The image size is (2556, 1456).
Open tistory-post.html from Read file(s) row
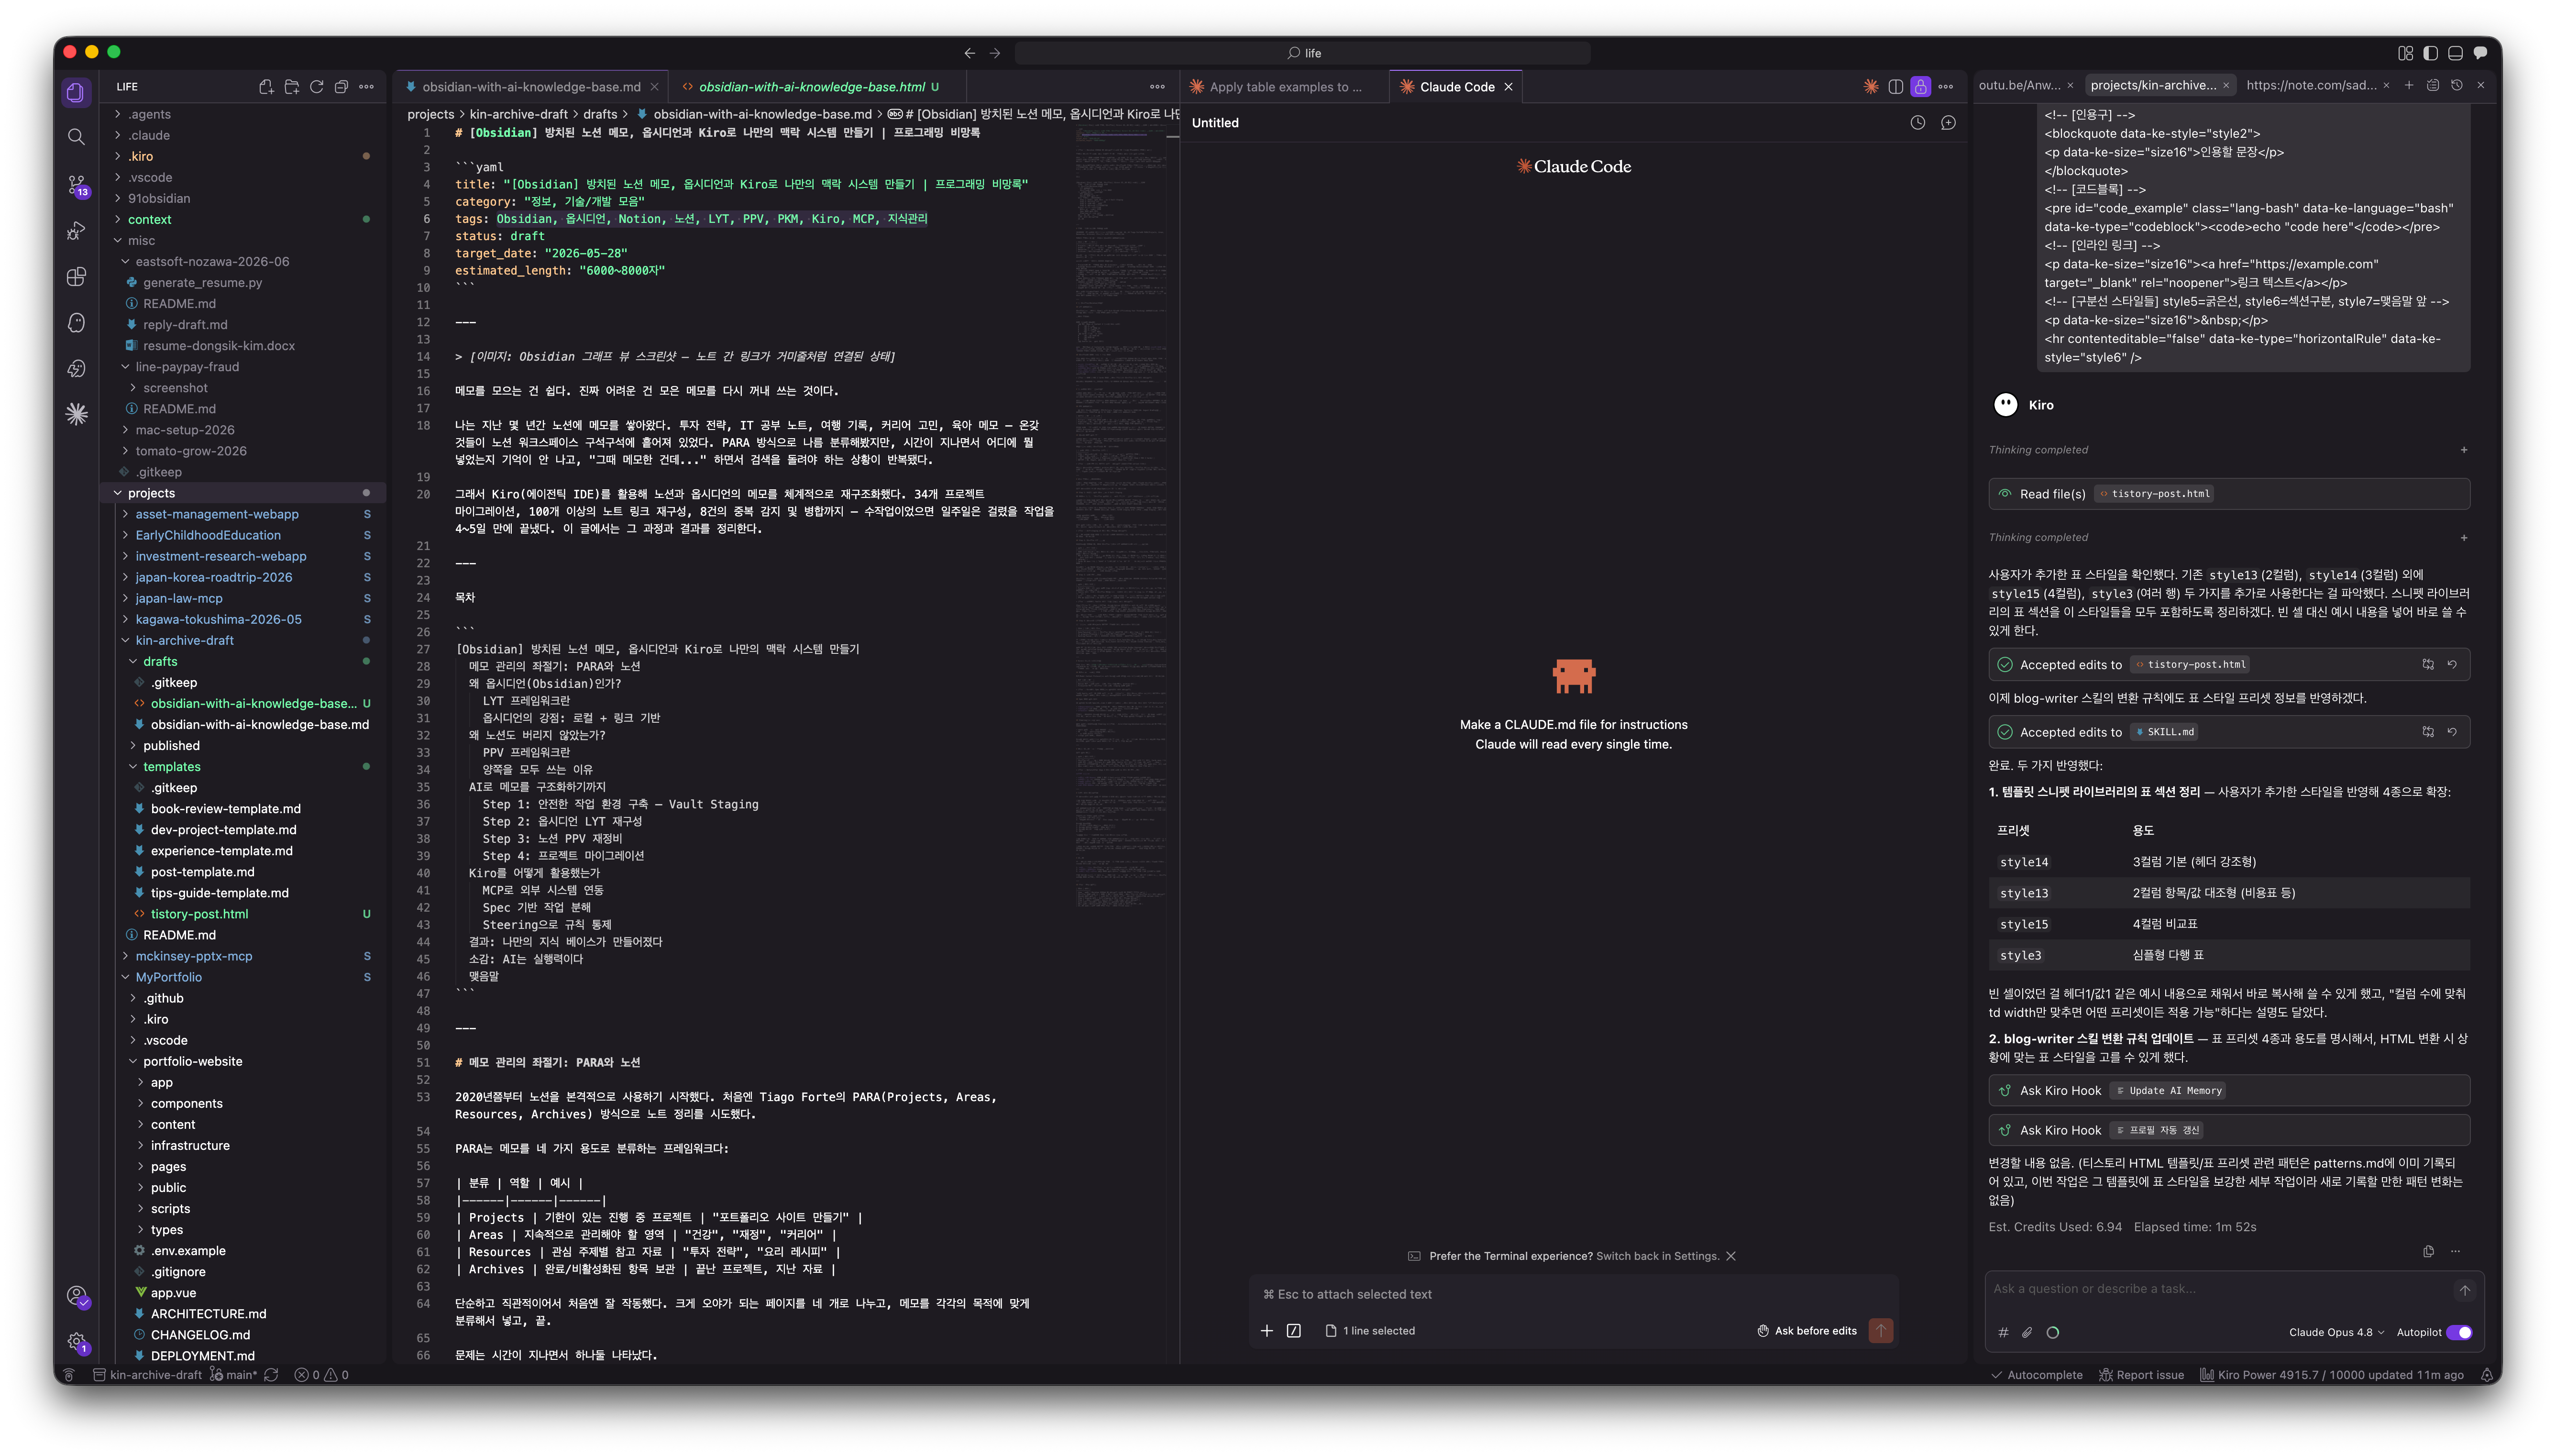point(2154,494)
